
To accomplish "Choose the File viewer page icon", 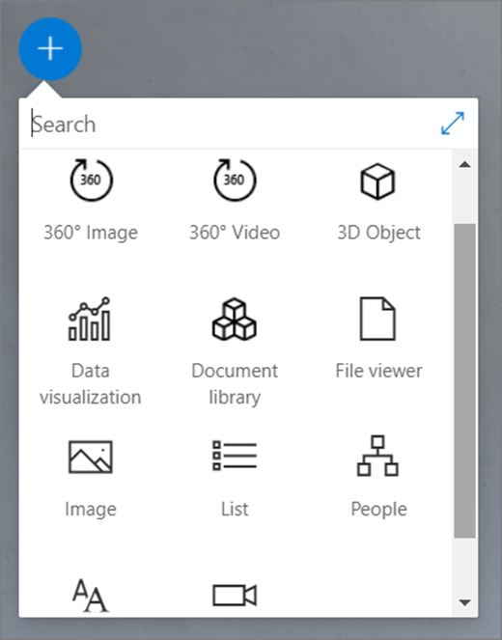I will [x=377, y=319].
